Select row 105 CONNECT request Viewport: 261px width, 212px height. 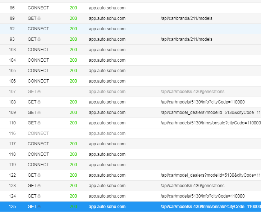tap(130, 71)
